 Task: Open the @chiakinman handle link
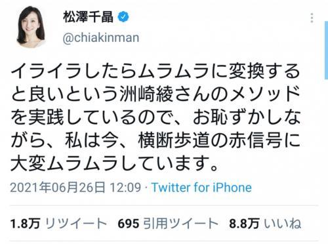[101, 38]
